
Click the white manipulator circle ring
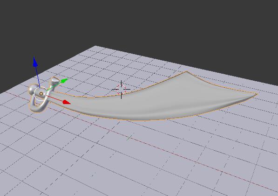pyautogui.click(x=41, y=94)
